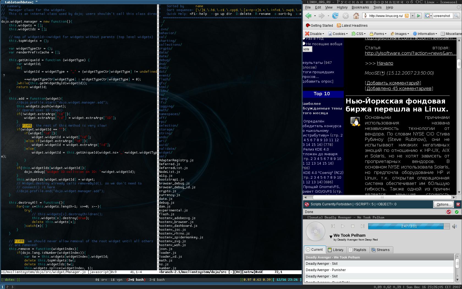Click the 'Добавить комментарий' link
This screenshot has height=289, width=462.
[393, 83]
